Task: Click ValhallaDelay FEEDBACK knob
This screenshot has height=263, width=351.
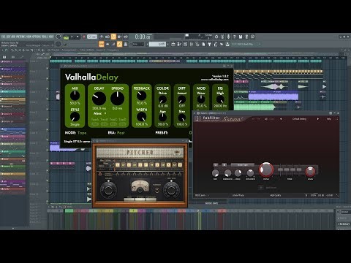Action: [141, 96]
